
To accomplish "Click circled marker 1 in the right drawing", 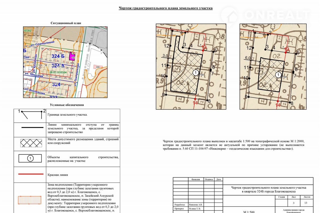I will coord(278,75).
